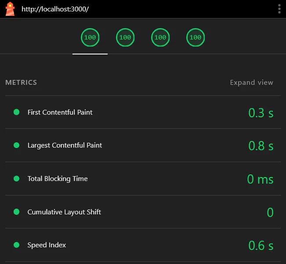Click the 0.8 s Largest Contentful Paint value

[261, 146]
